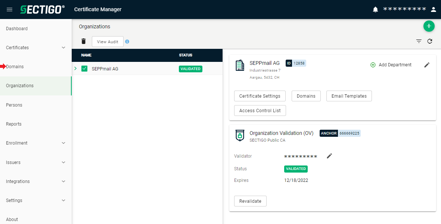Image resolution: width=441 pixels, height=224 pixels.
Task: Click the Sectigo logo
Action: click(43, 10)
